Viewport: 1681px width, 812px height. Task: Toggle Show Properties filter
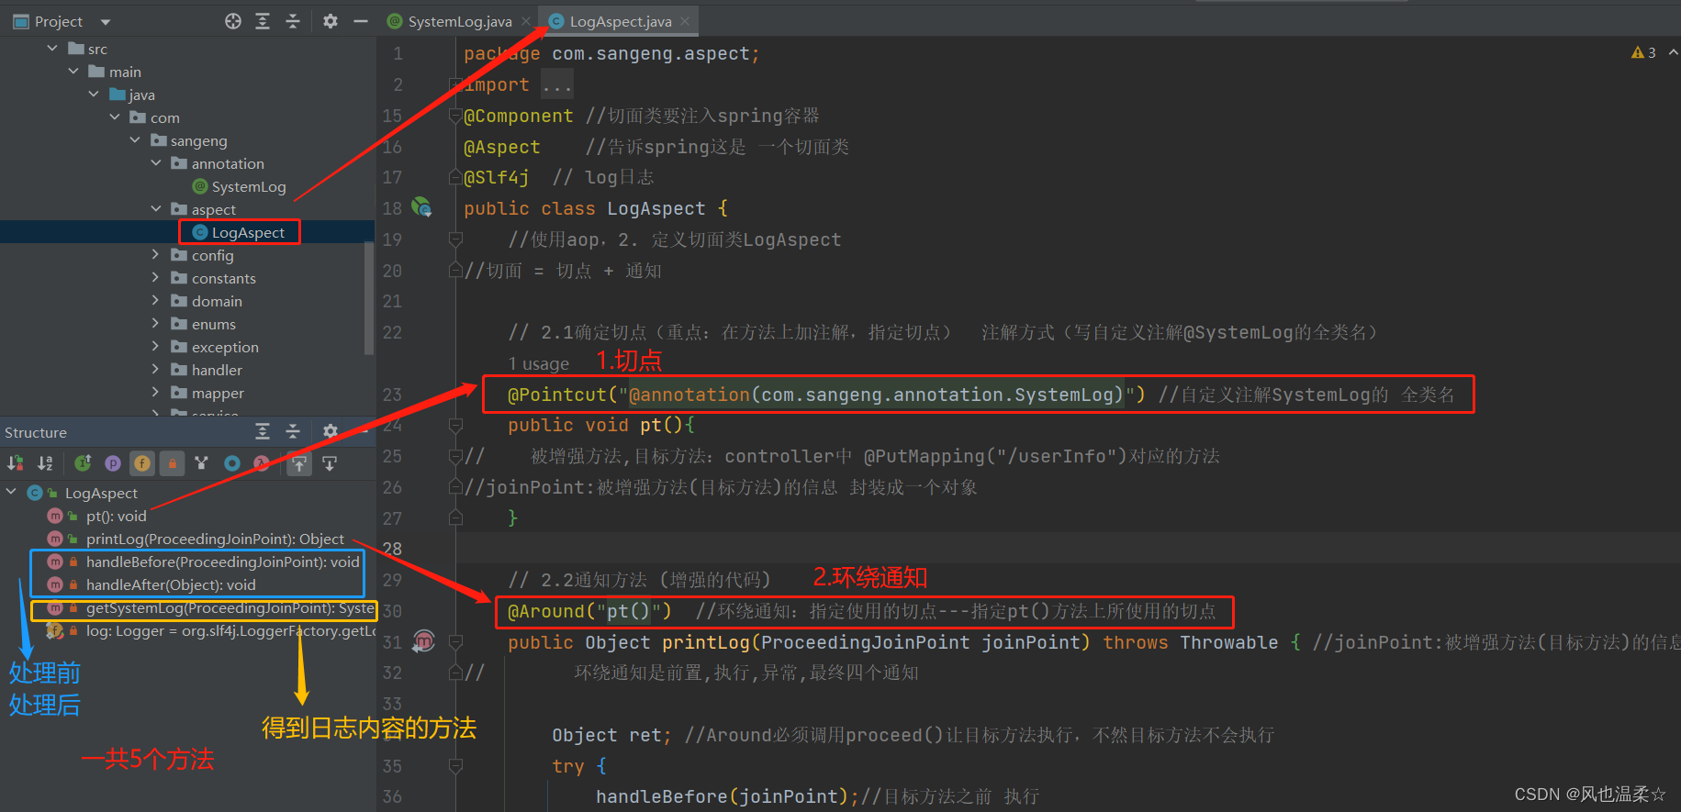(x=113, y=463)
